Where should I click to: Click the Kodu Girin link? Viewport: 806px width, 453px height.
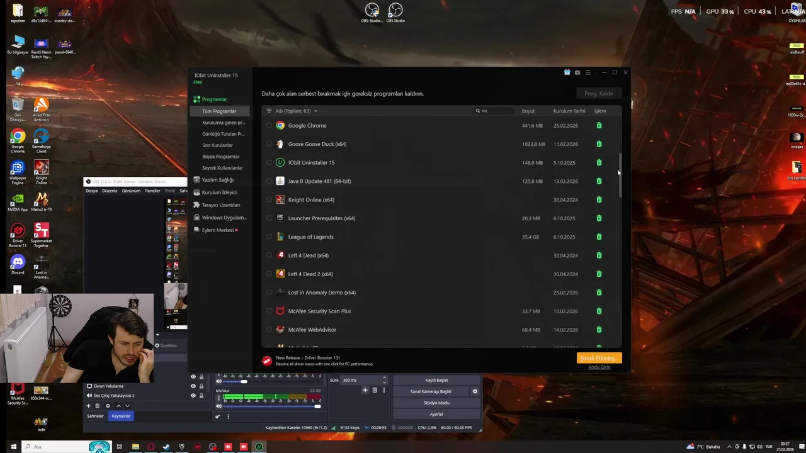click(x=599, y=367)
